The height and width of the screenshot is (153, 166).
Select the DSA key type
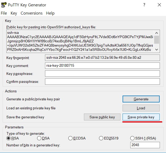pyautogui.click(x=43, y=138)
